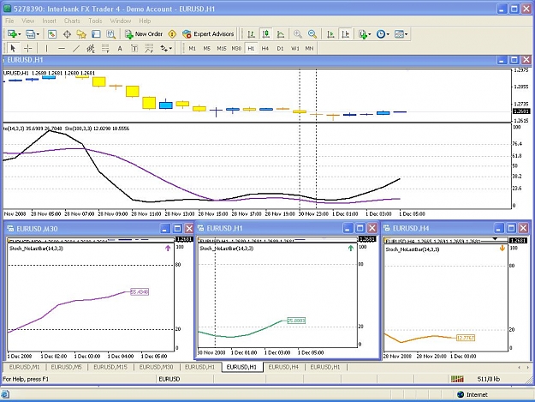Switch timeframe to M1

click(192, 49)
